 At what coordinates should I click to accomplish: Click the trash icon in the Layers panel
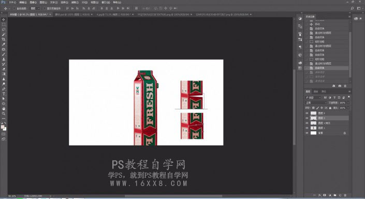pyautogui.click(x=345, y=195)
